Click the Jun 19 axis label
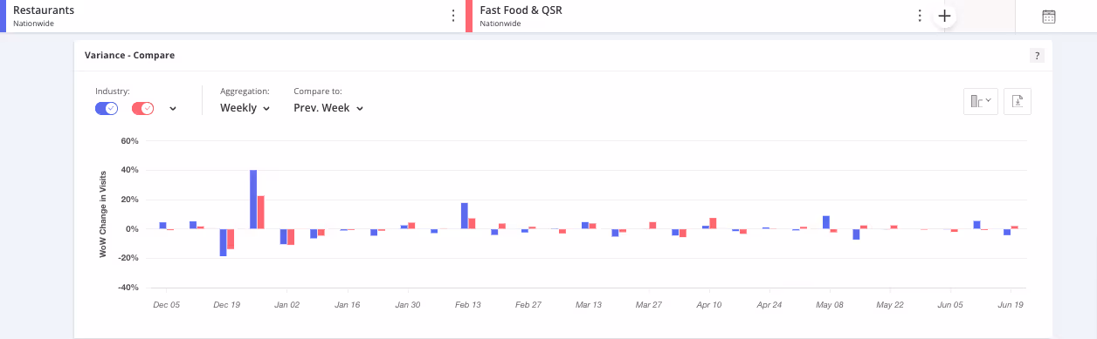 tap(1011, 305)
